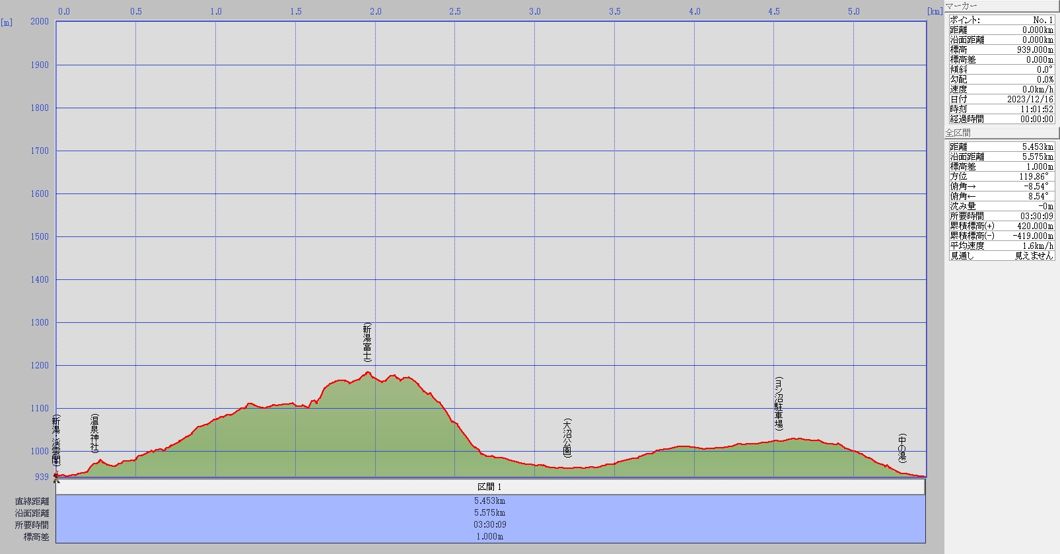1060x554 pixels.
Task: Select the ヨシ沼駐車場 waypoint label
Action: point(779,403)
